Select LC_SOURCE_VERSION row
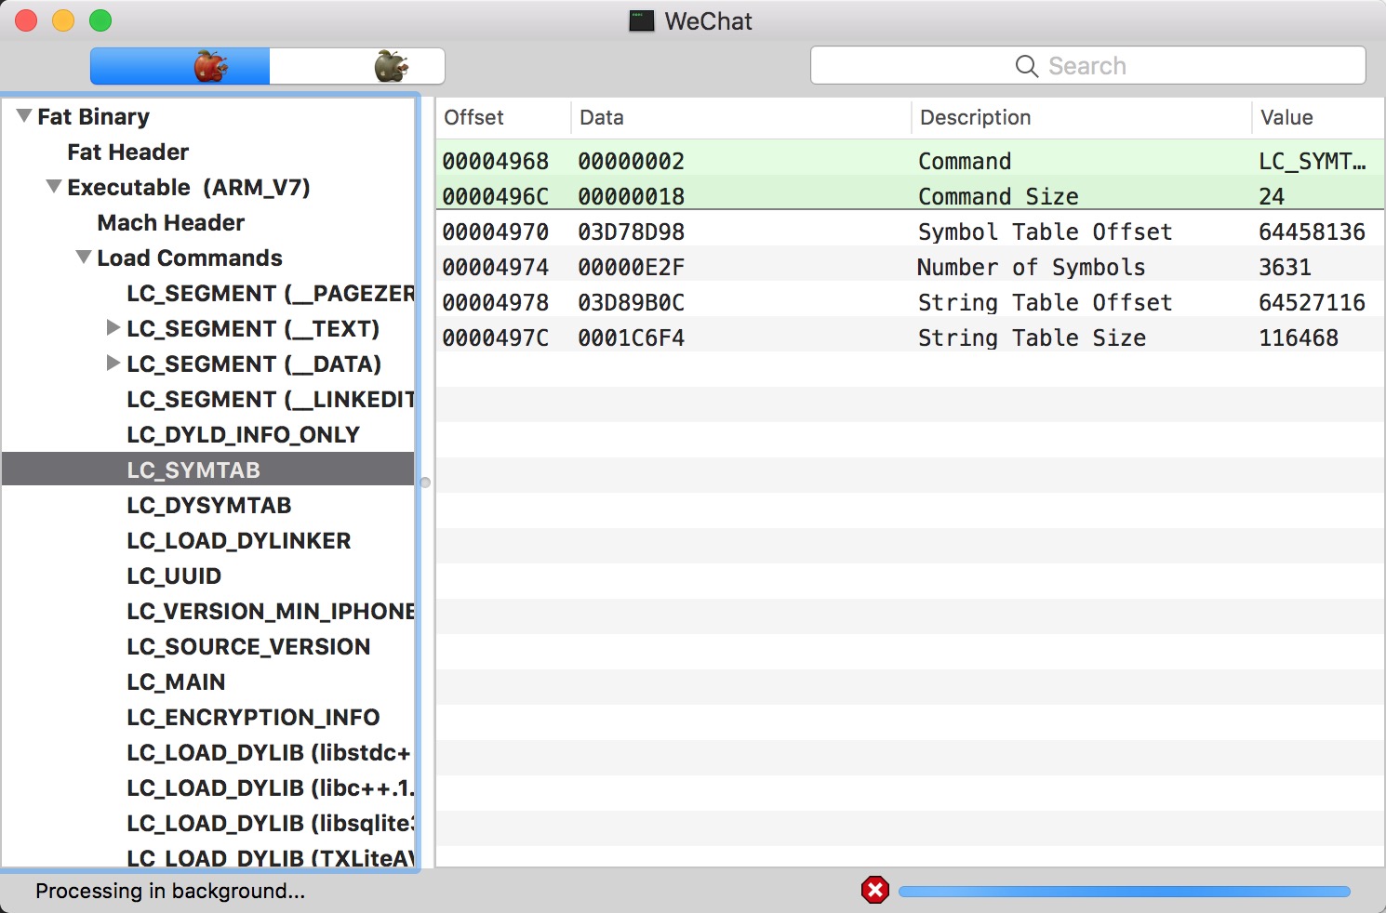The height and width of the screenshot is (913, 1386). tap(208, 646)
